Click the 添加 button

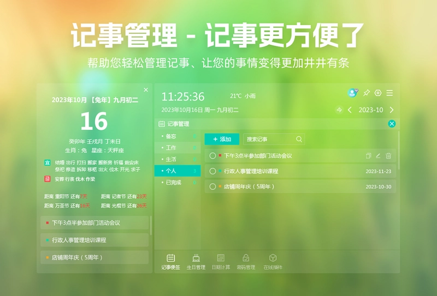[x=222, y=139]
